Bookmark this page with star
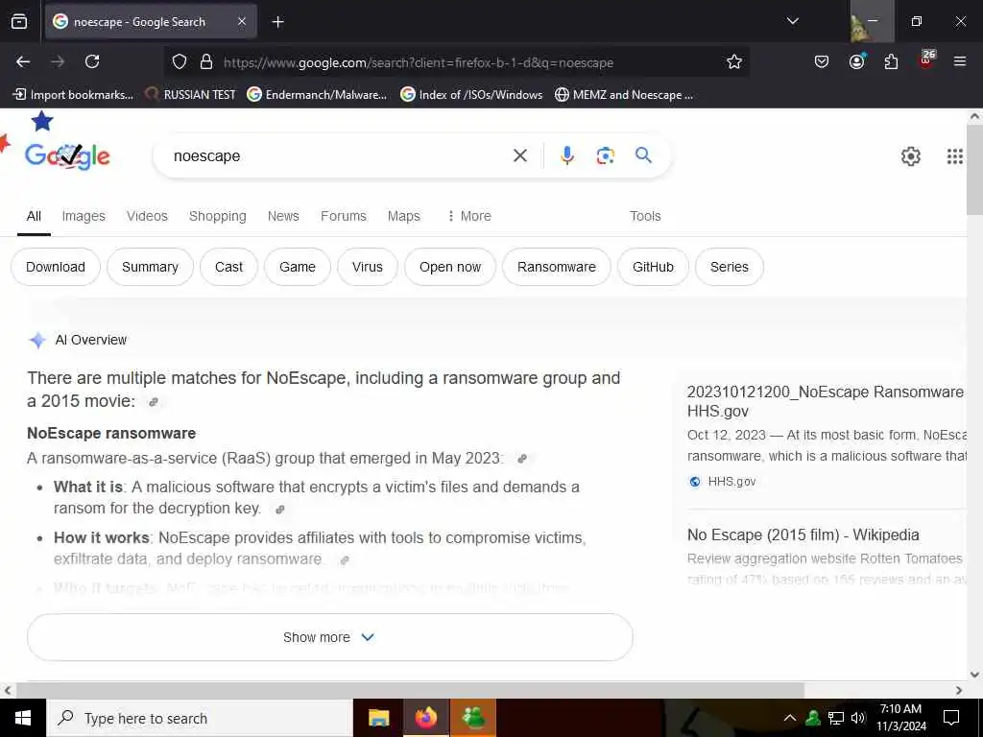The height and width of the screenshot is (737, 983). pos(734,62)
